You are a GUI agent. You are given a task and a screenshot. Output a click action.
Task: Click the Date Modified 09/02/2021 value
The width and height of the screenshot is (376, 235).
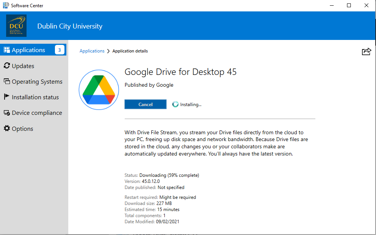click(x=167, y=222)
